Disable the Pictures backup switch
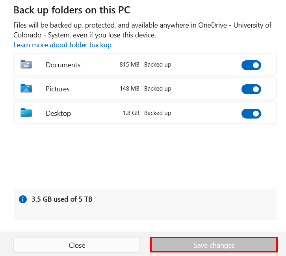The image size is (286, 256). point(251,89)
